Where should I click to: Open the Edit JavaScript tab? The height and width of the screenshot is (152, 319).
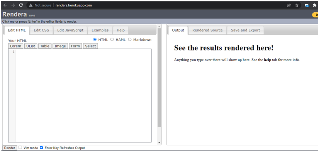tap(70, 30)
